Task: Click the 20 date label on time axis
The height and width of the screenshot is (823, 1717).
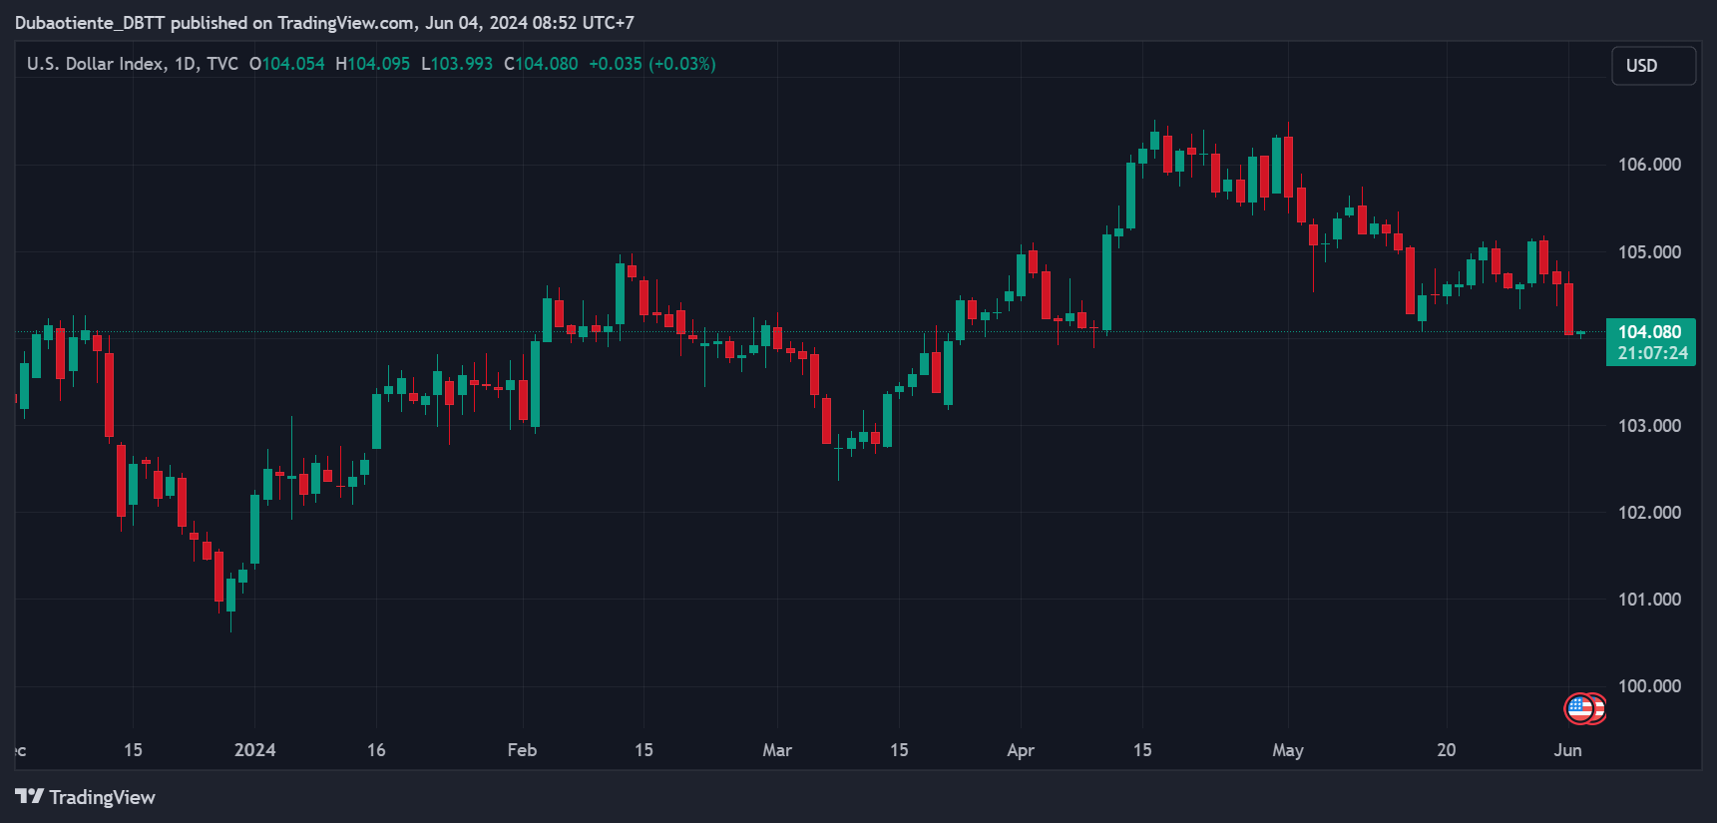Action: coord(1446,750)
